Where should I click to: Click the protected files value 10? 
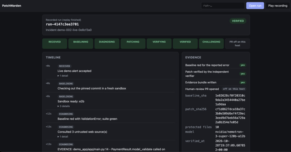(217, 127)
